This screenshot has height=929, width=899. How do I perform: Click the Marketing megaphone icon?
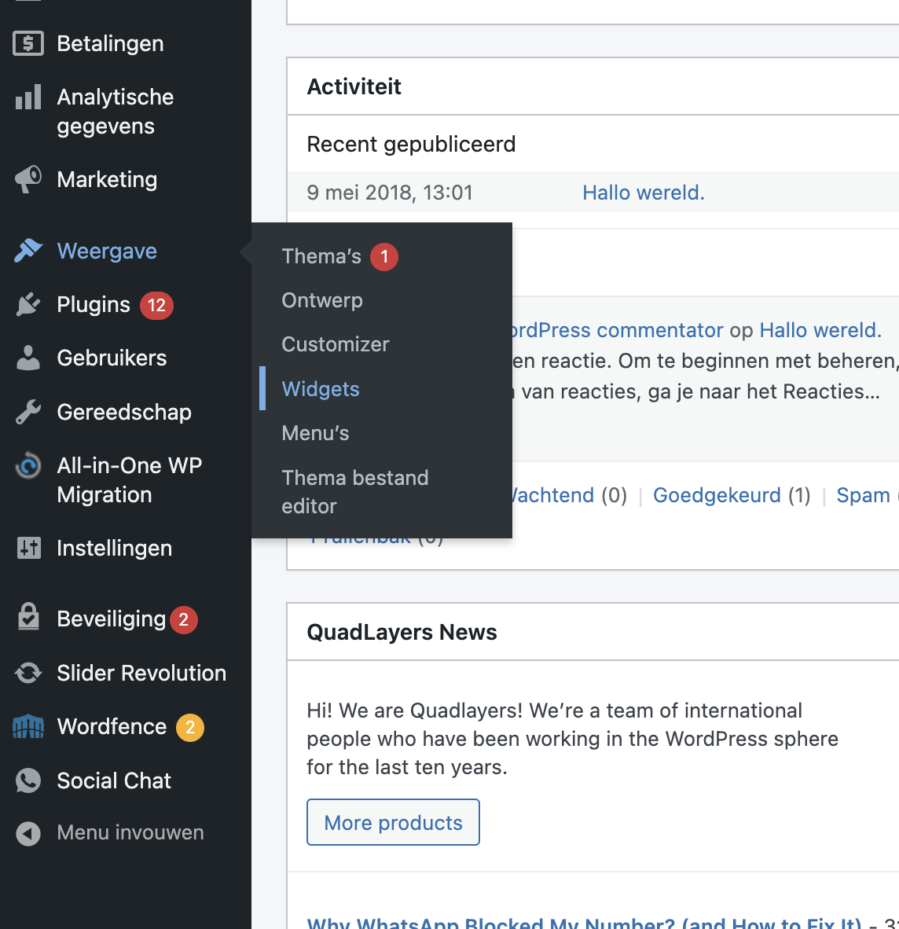pos(28,179)
